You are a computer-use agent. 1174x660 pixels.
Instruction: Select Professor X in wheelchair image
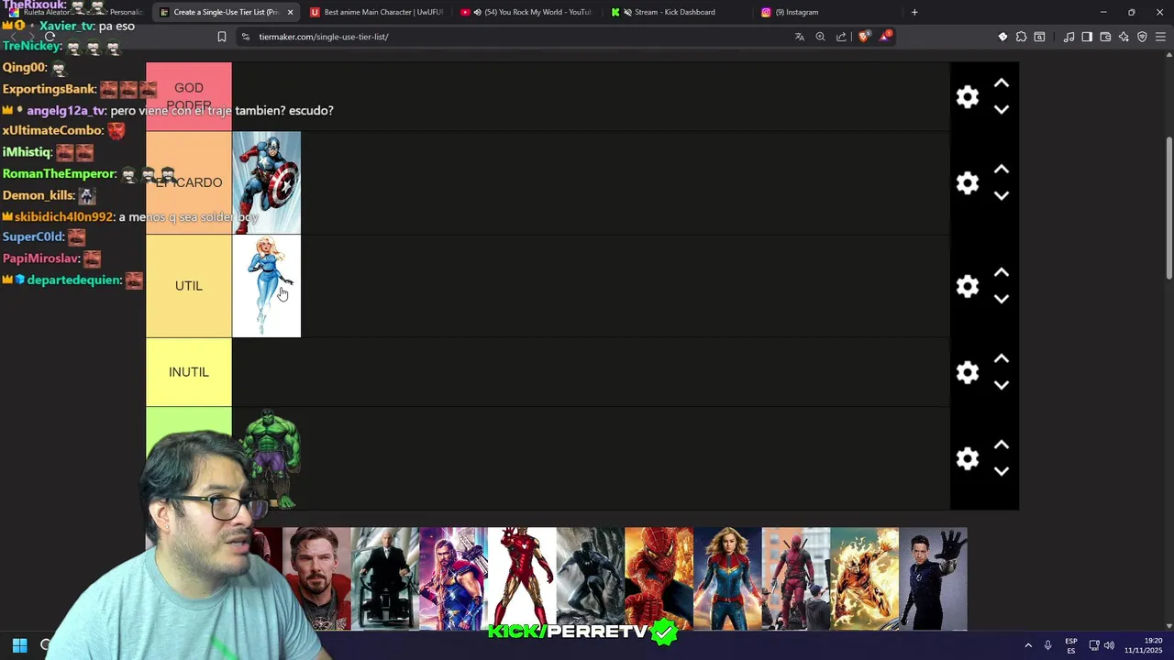click(385, 578)
